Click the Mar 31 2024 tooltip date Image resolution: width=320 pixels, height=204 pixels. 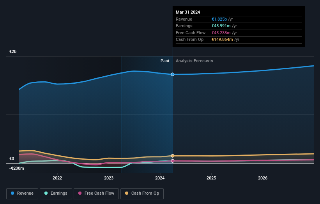point(188,12)
